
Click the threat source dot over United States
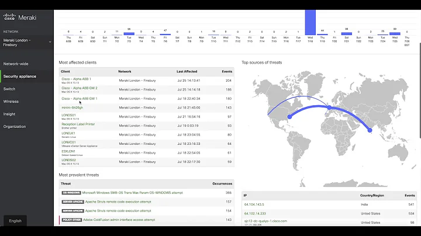pos(289,117)
